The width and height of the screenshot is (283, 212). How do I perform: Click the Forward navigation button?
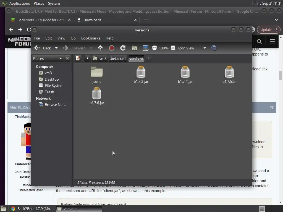74,48
